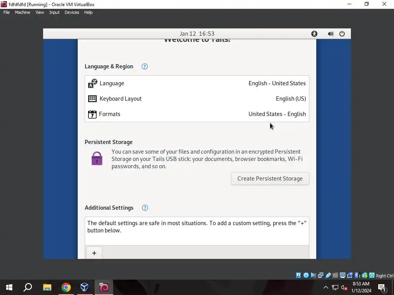Open the Language setting row
Image resolution: width=394 pixels, height=295 pixels.
coord(197,83)
